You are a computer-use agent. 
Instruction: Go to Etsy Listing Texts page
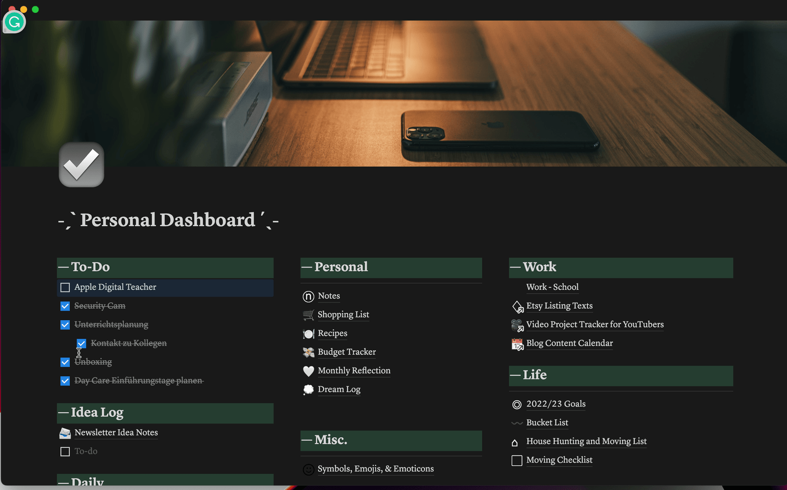tap(559, 306)
